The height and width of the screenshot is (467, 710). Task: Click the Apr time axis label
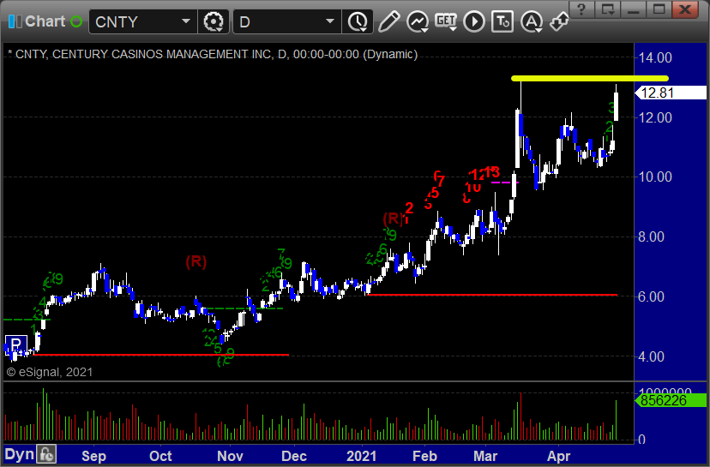558,456
